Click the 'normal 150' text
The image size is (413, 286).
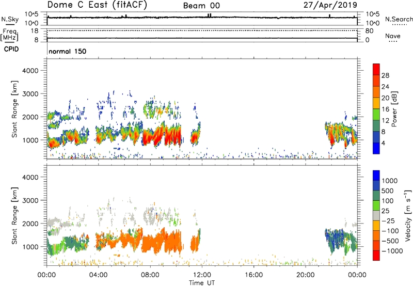click(x=68, y=51)
